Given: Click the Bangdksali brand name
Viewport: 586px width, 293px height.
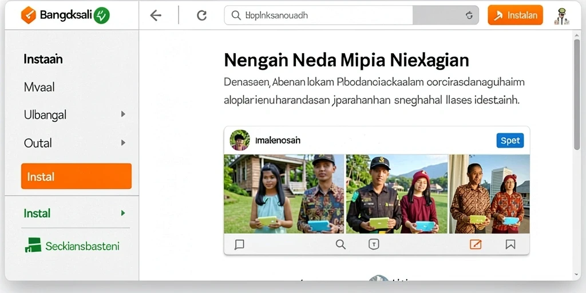Looking at the screenshot, I should pyautogui.click(x=66, y=15).
